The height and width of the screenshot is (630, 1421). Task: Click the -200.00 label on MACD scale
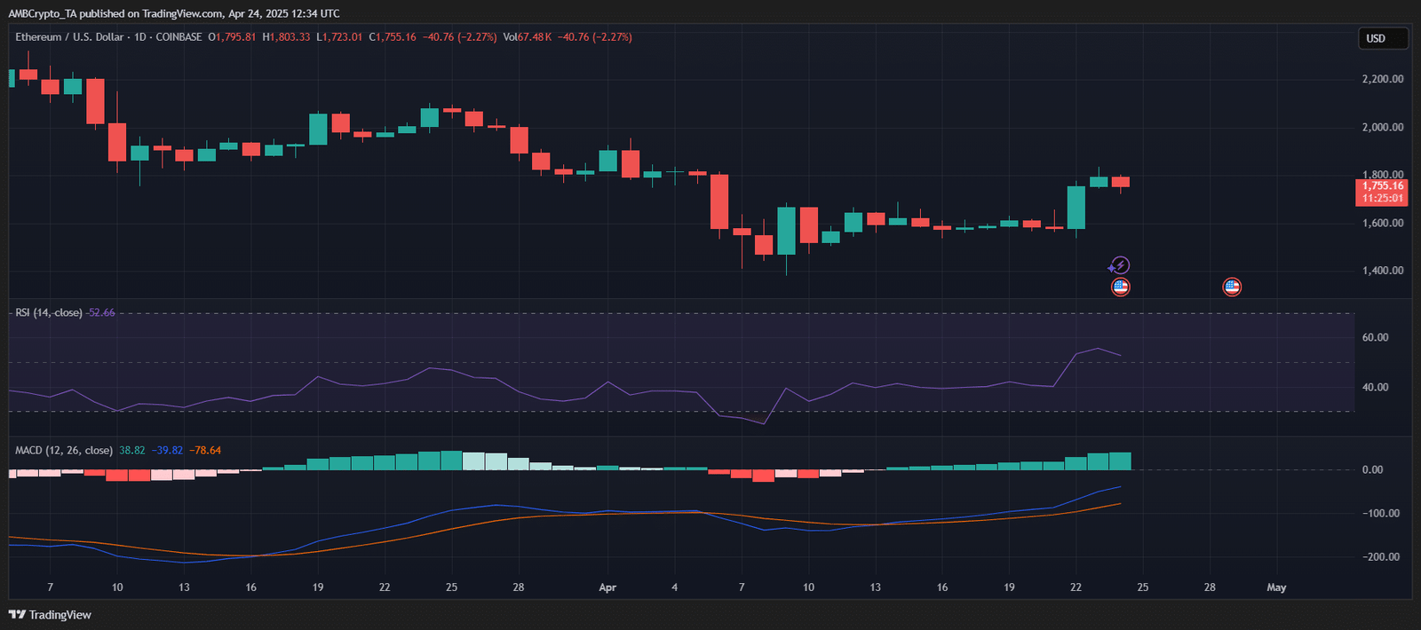[x=1381, y=557]
